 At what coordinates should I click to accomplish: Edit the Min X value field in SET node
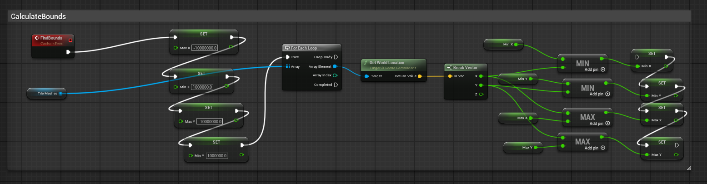pos(202,87)
